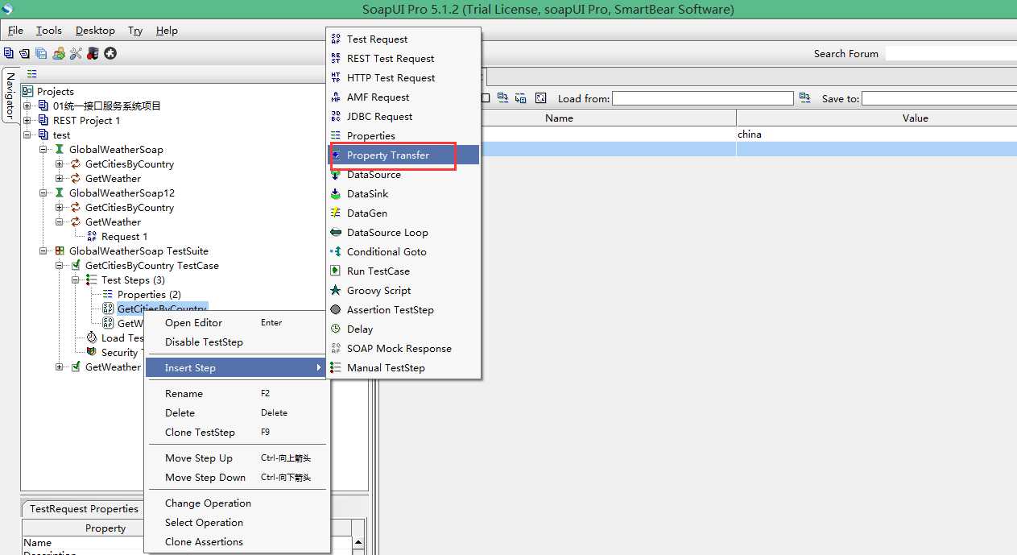Collapse the GlobalWeatherSoap interface node
This screenshot has height=555, width=1017.
click(x=43, y=149)
